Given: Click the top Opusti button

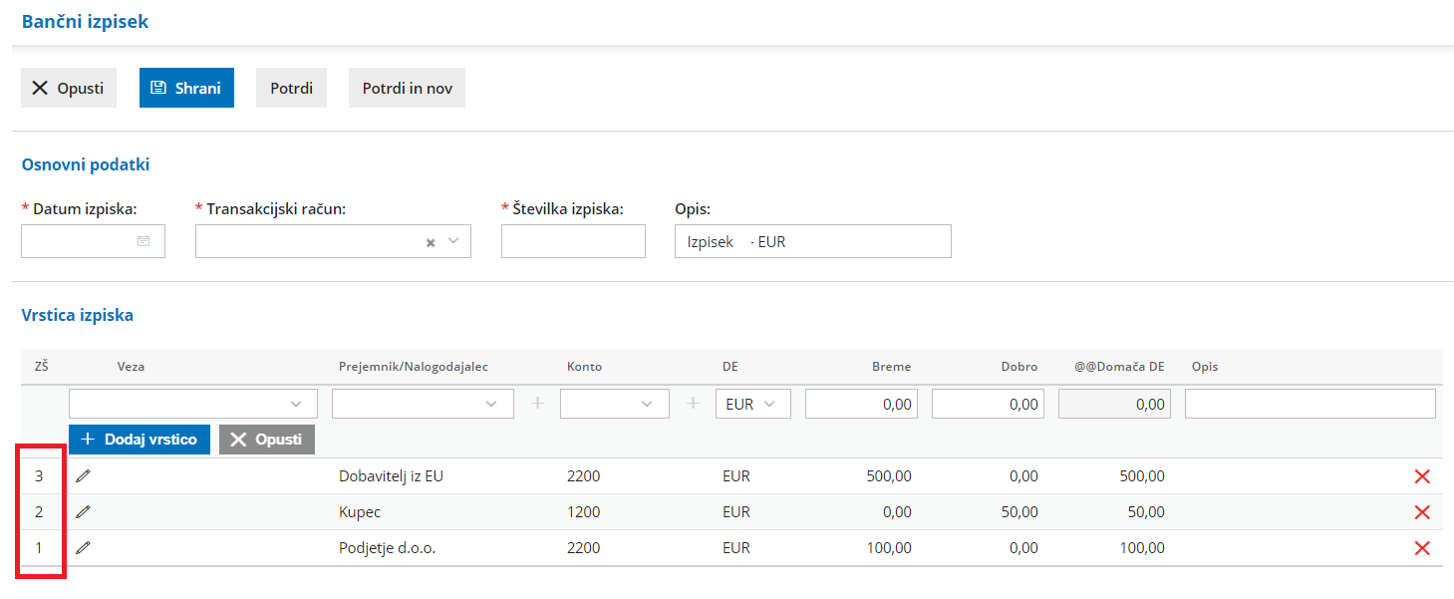Looking at the screenshot, I should (x=68, y=88).
